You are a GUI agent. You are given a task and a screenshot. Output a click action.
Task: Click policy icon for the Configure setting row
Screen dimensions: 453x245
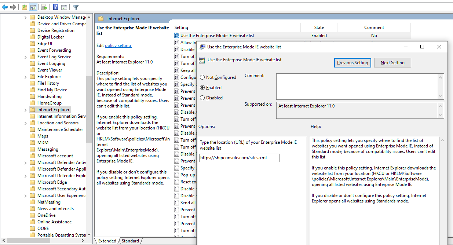[177, 77]
